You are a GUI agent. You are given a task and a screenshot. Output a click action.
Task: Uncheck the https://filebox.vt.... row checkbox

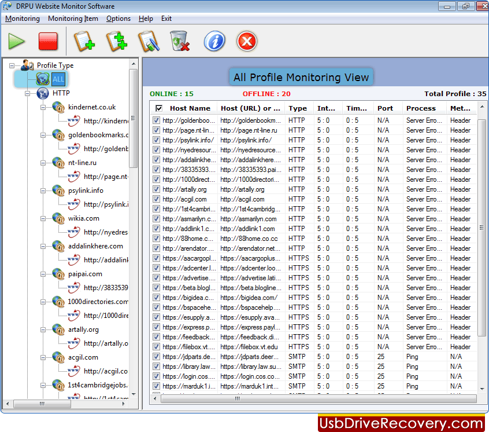pyautogui.click(x=156, y=347)
